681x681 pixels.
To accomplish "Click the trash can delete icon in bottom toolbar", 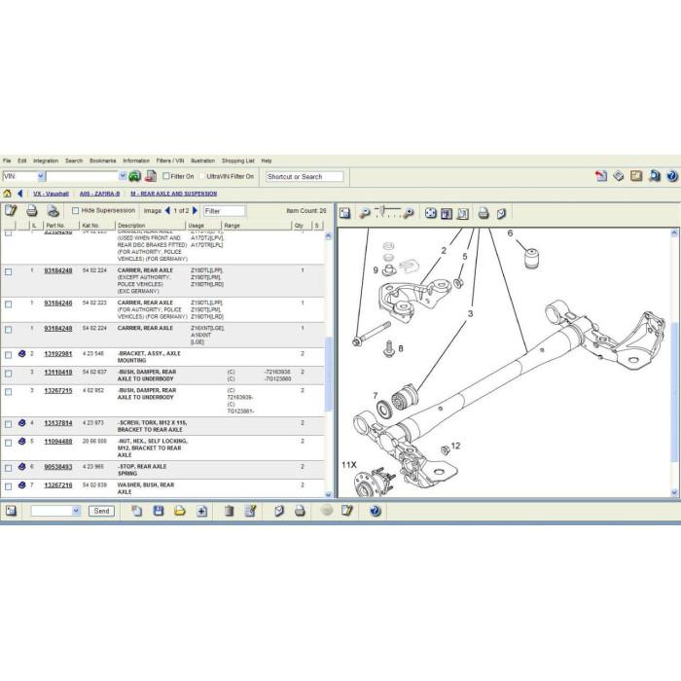I will pyautogui.click(x=229, y=511).
